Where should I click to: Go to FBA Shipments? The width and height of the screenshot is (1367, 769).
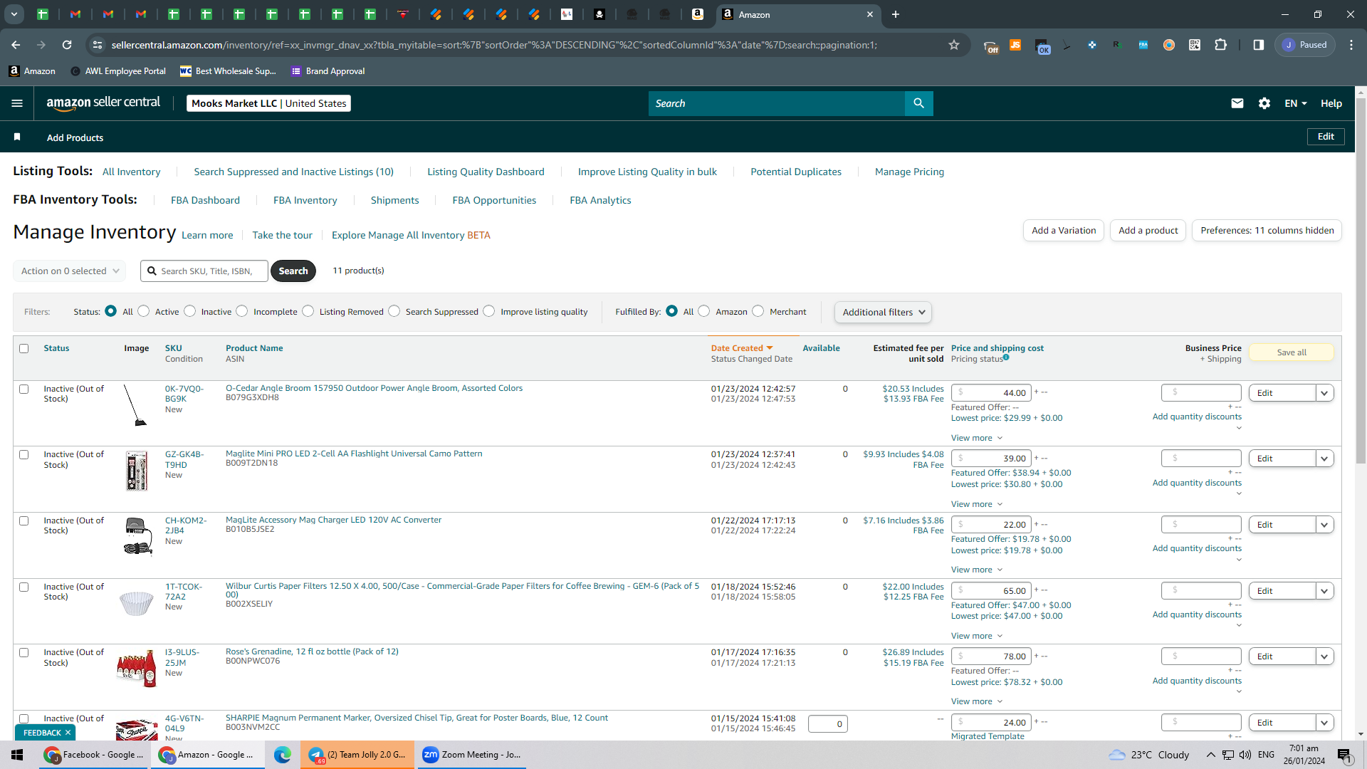coord(394,200)
